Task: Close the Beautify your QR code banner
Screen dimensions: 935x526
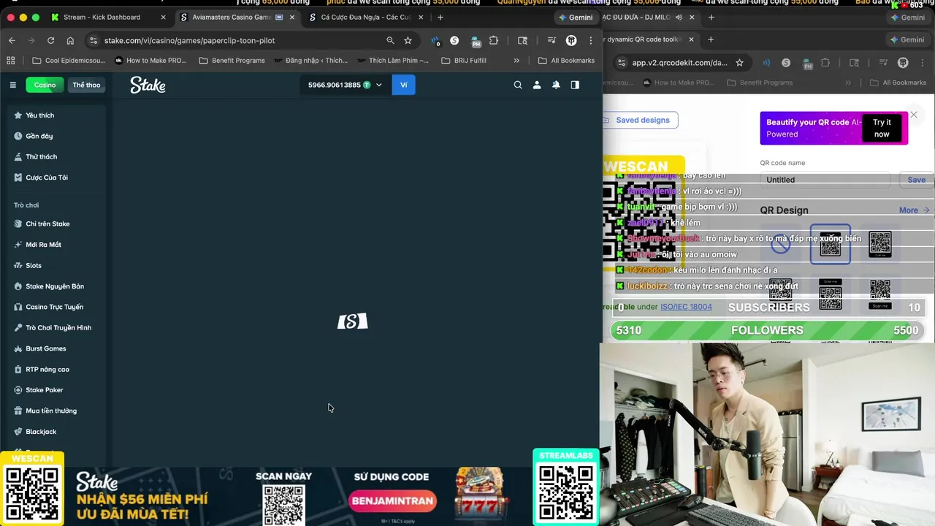Action: pyautogui.click(x=913, y=115)
